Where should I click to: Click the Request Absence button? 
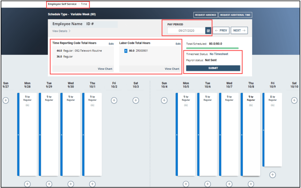(x=206, y=15)
